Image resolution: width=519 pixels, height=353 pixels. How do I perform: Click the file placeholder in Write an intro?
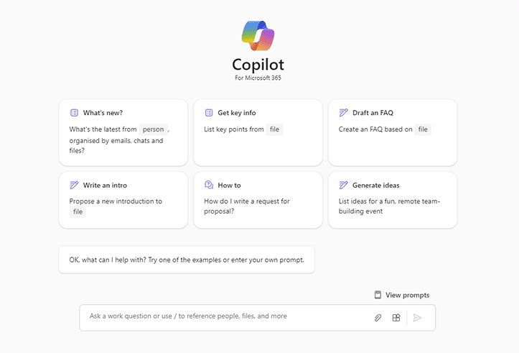click(x=78, y=212)
